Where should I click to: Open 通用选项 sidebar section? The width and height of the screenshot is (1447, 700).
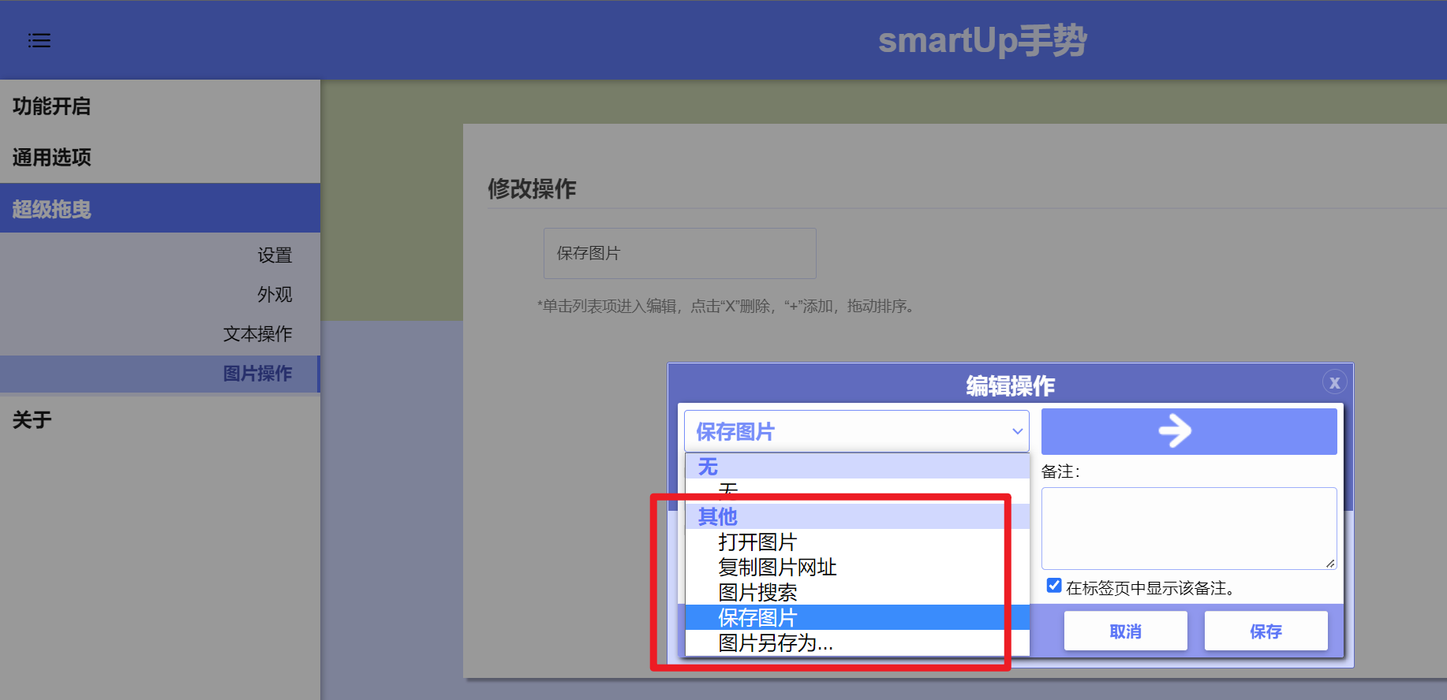pos(160,158)
